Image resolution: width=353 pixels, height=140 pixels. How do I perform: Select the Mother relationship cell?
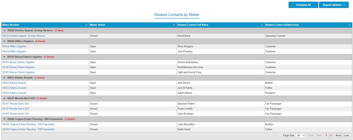click(308, 83)
